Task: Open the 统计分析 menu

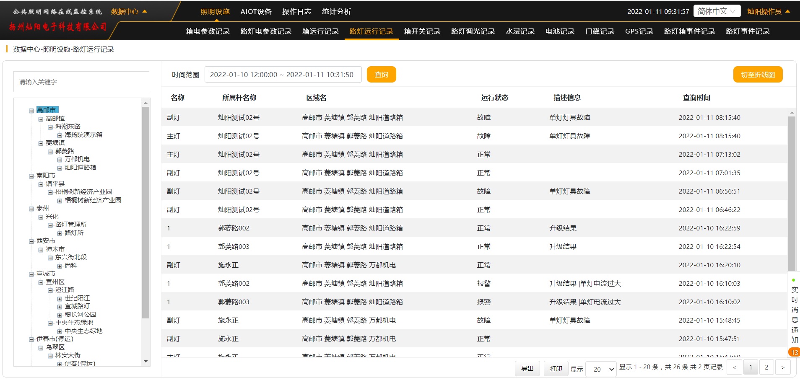Action: coord(336,11)
